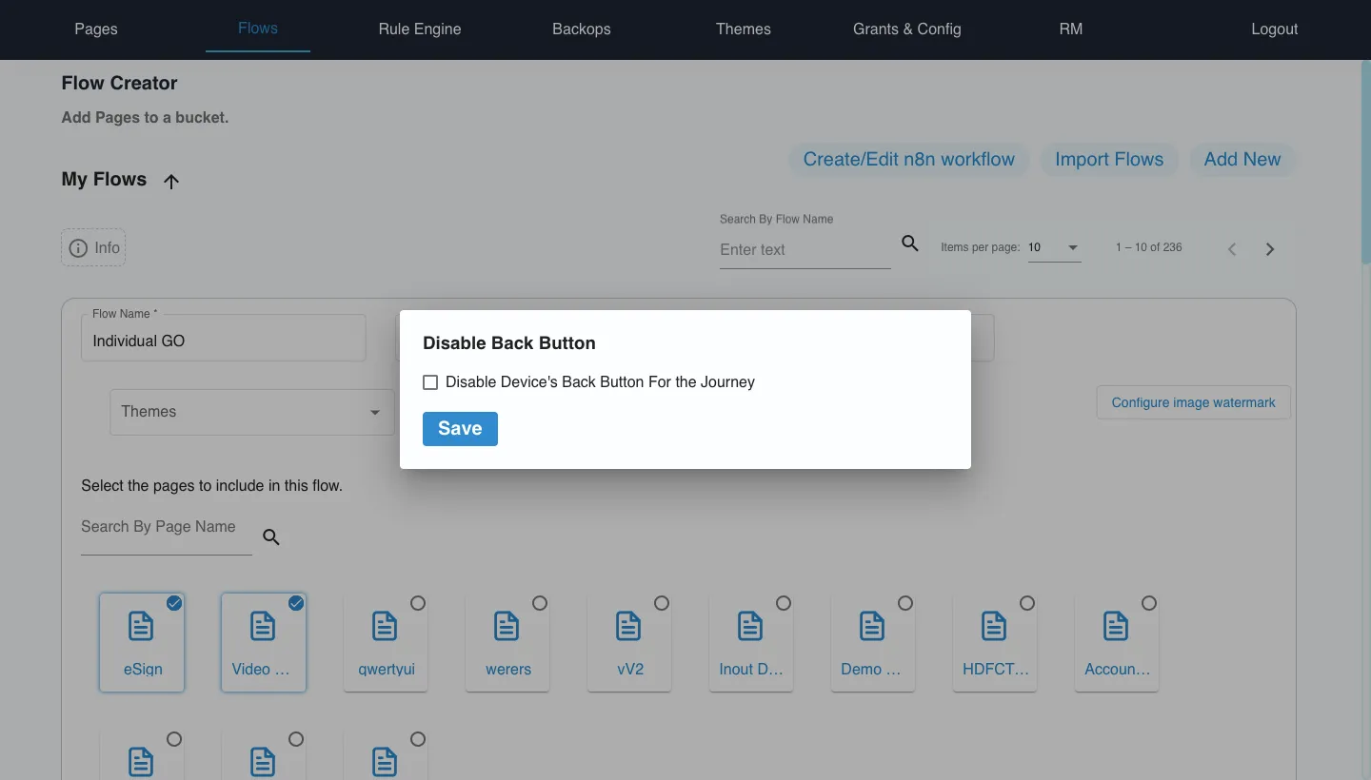
Task: Click the Demo page document icon
Action: 872,626
